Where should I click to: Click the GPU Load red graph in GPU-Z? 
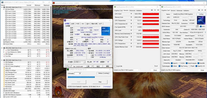151,30
